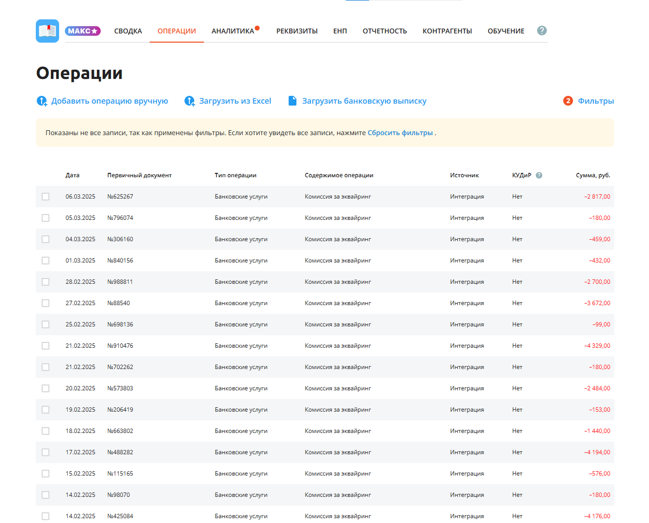Screen dimensions: 649x523
Task: Click the Сумма, руб. column header
Action: pos(593,175)
